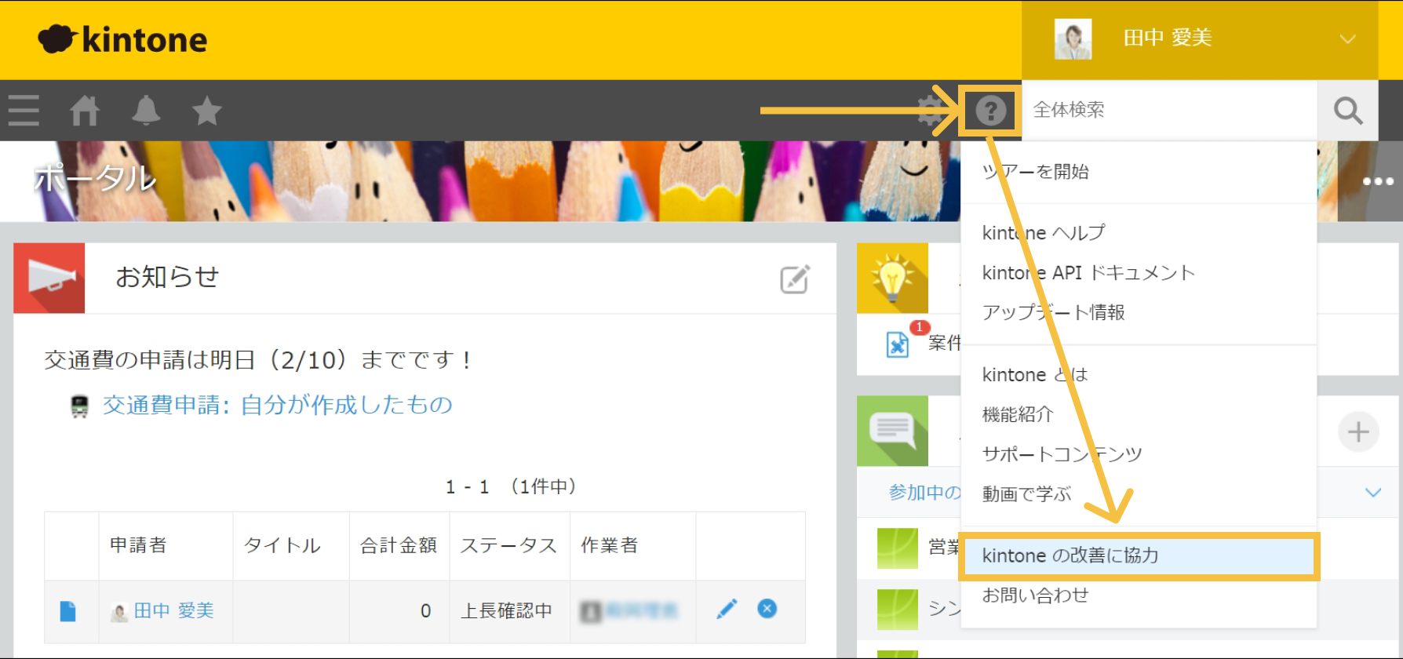This screenshot has height=659, width=1403.
Task: Select お問い合わせ menu item
Action: point(1138,595)
